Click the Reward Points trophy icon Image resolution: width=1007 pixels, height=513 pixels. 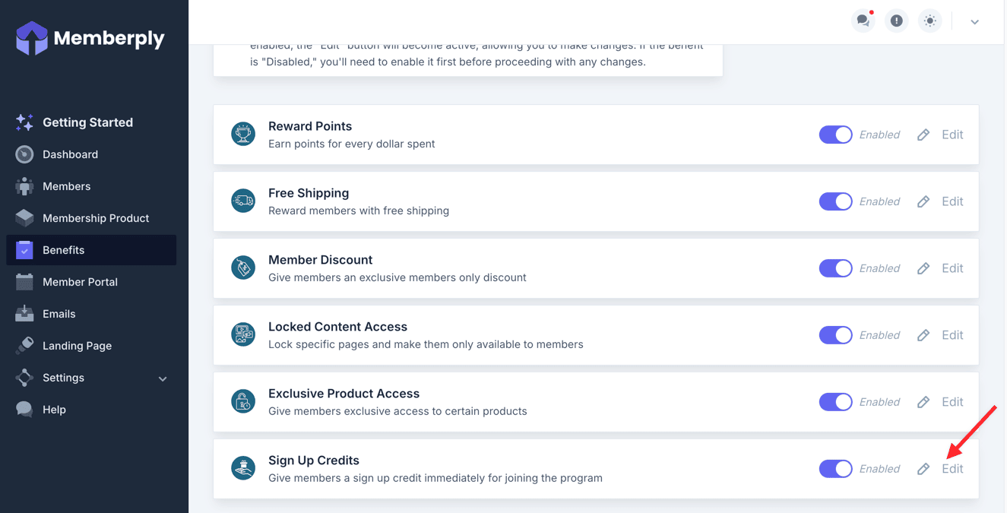(243, 134)
